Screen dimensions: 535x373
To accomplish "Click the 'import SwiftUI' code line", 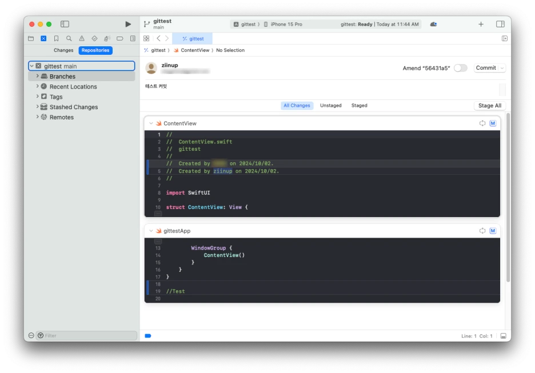I will [188, 192].
